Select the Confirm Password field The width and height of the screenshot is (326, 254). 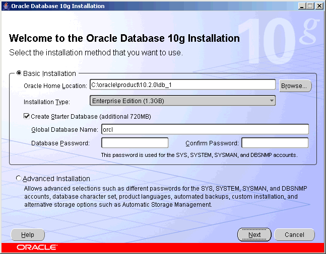click(x=275, y=143)
